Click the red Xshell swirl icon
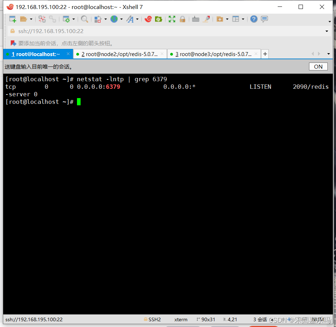The height and width of the screenshot is (327, 336). point(148,19)
